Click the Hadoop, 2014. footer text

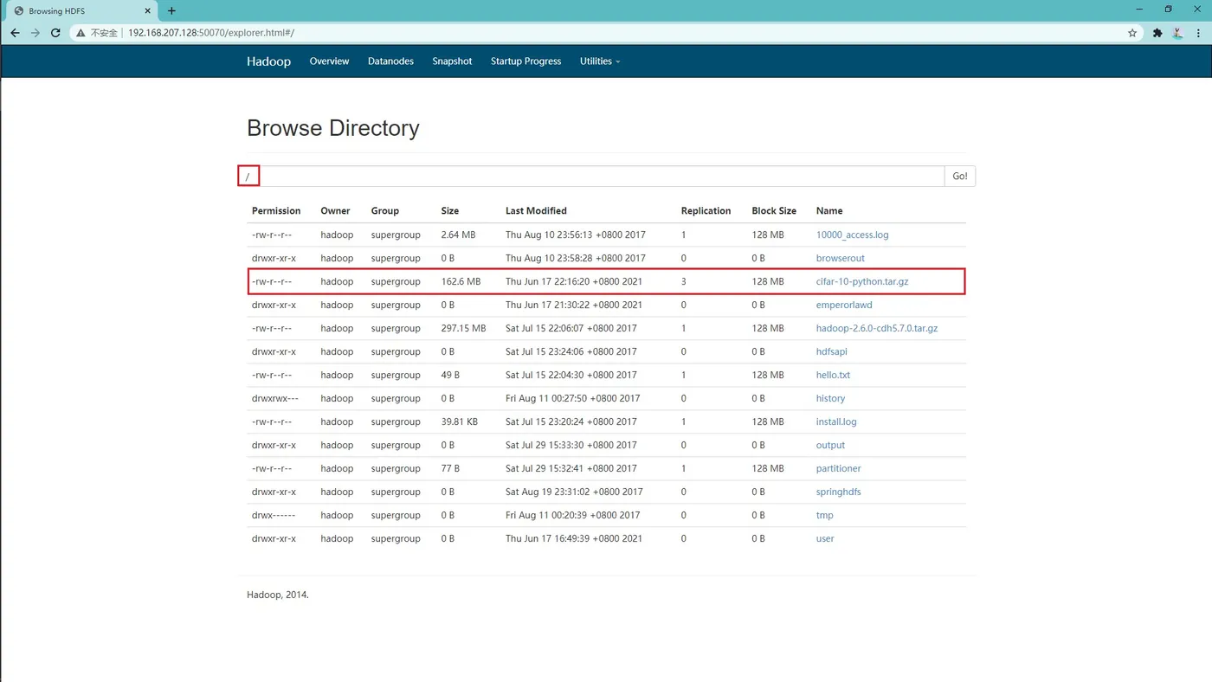coord(277,595)
